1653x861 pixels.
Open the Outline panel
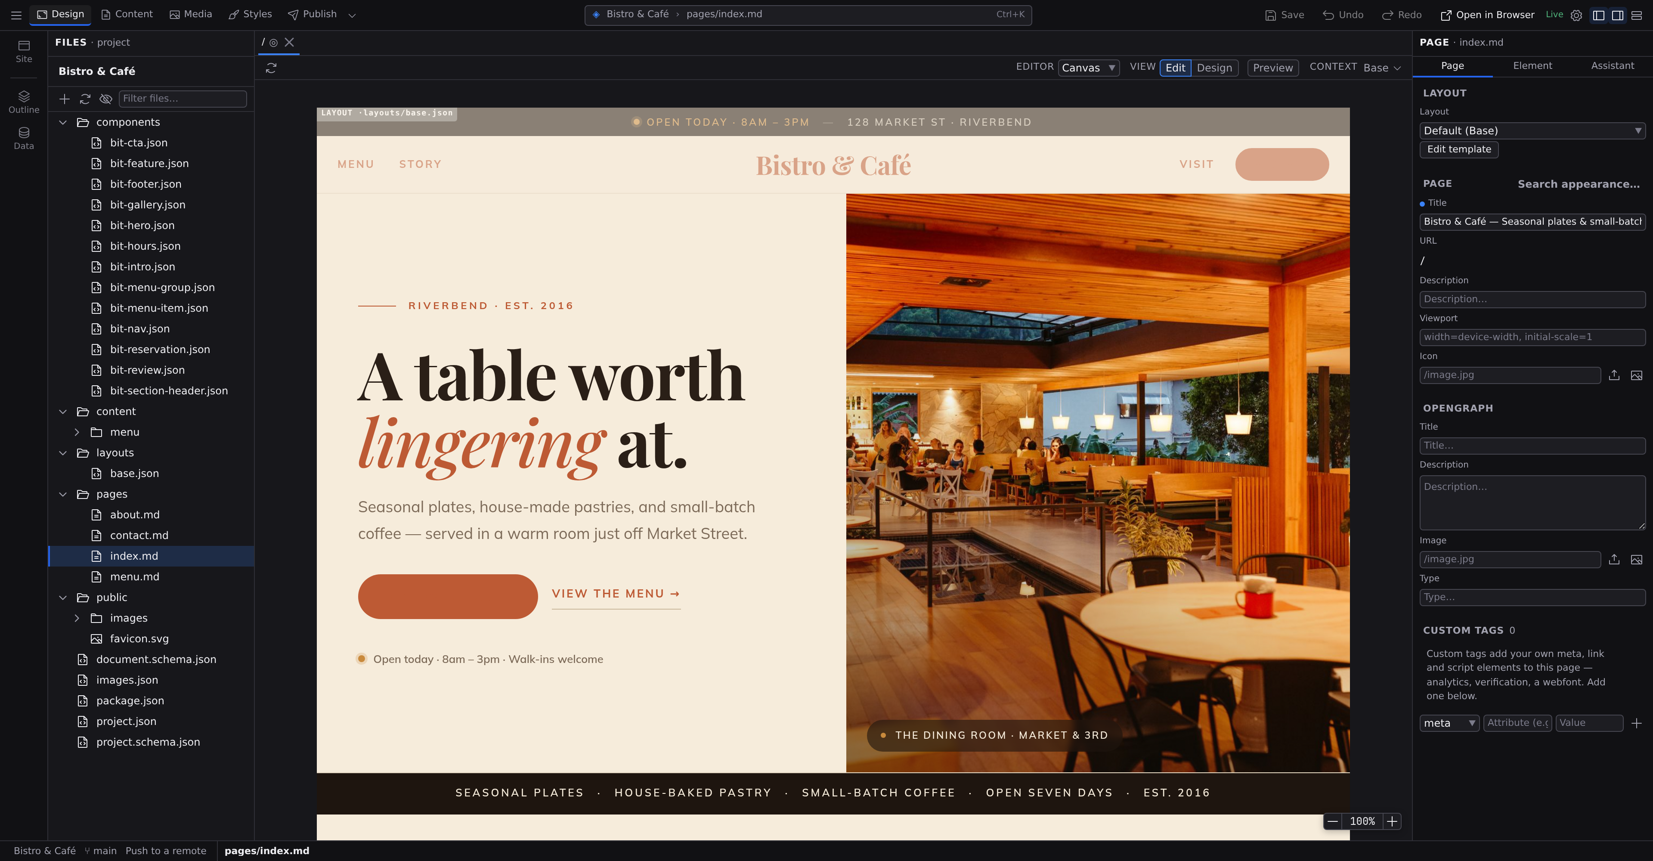tap(24, 102)
